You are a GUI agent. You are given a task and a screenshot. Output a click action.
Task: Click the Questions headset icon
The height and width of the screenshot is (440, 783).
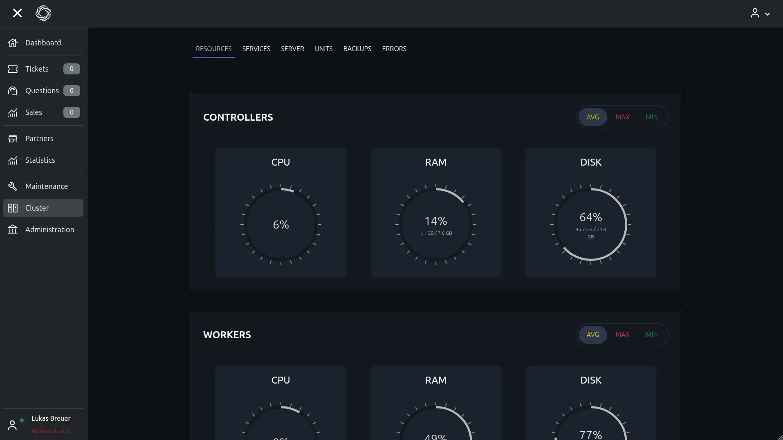pos(13,91)
